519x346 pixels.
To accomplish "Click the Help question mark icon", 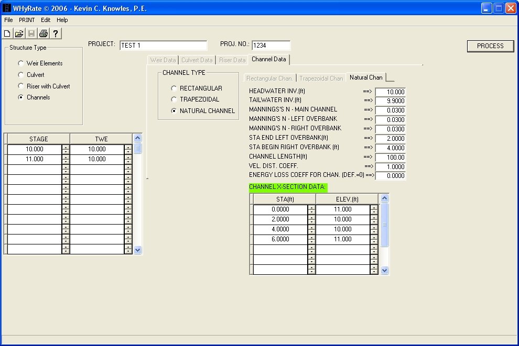I will tap(56, 34).
